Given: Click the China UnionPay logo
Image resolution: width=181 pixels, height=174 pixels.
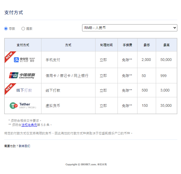Looking at the screenshot, I should point(22,76).
